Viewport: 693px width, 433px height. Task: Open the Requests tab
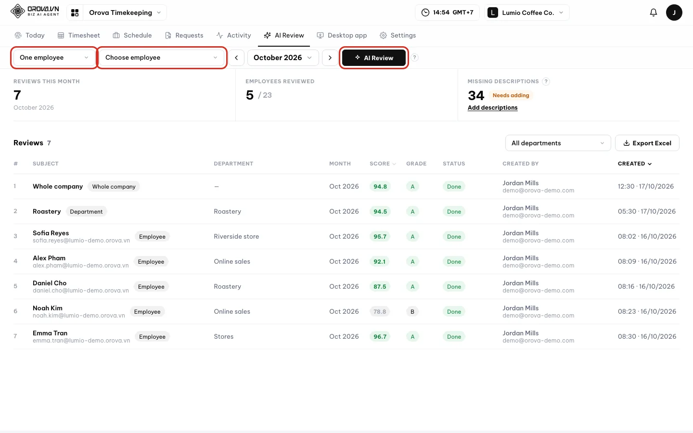pos(184,36)
